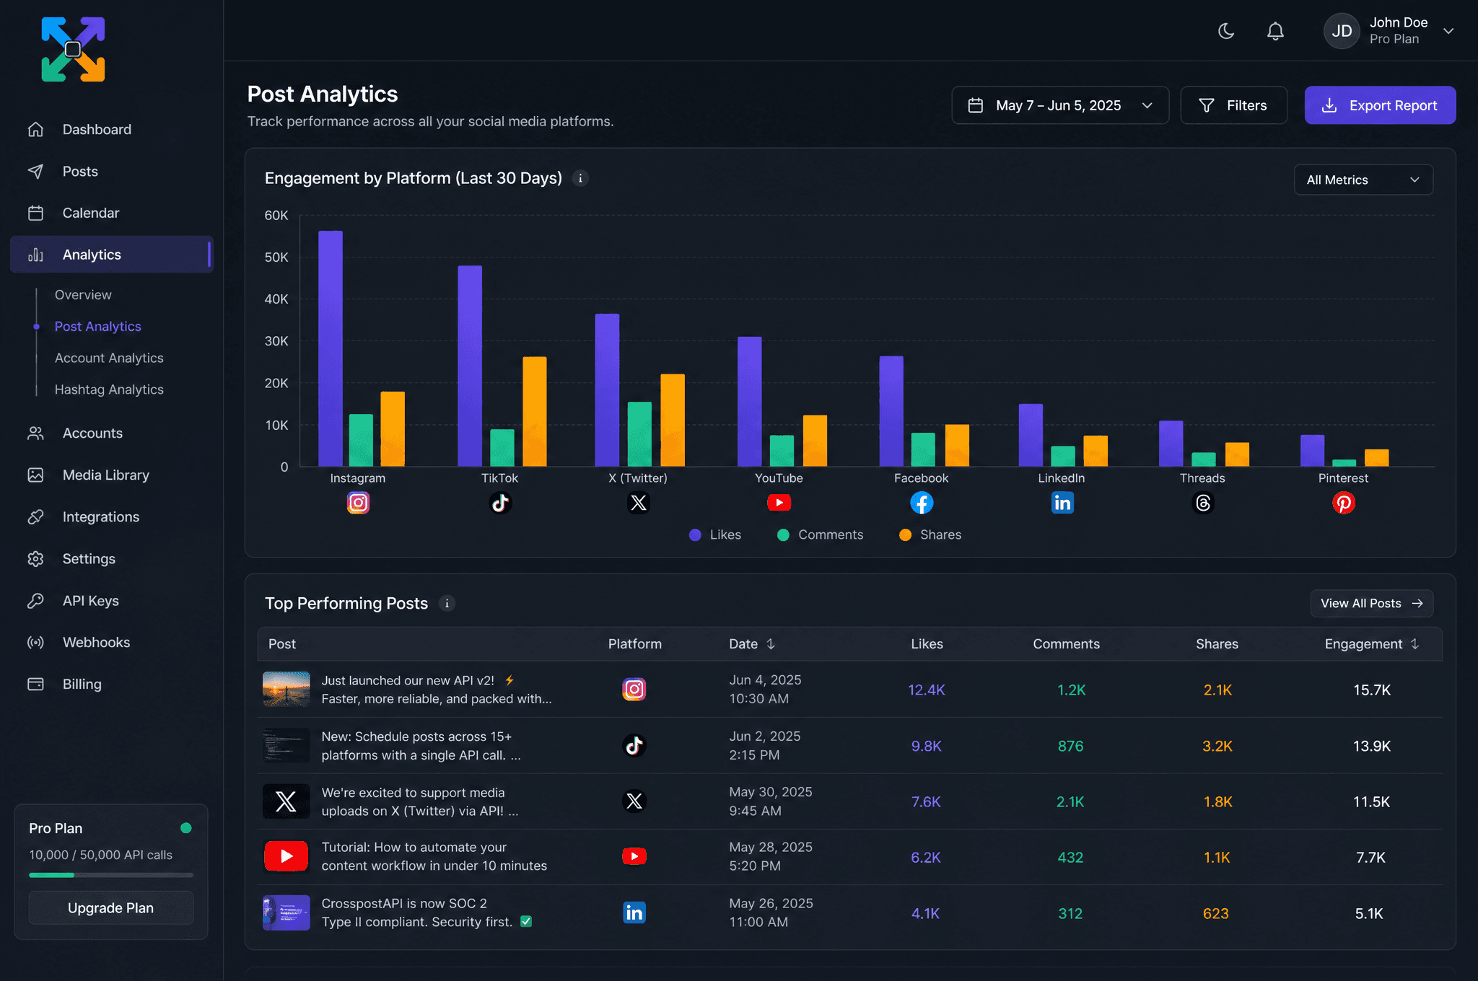The image size is (1478, 981).
Task: Open Schedule posts across 15+ post thumbnail
Action: [x=287, y=745]
